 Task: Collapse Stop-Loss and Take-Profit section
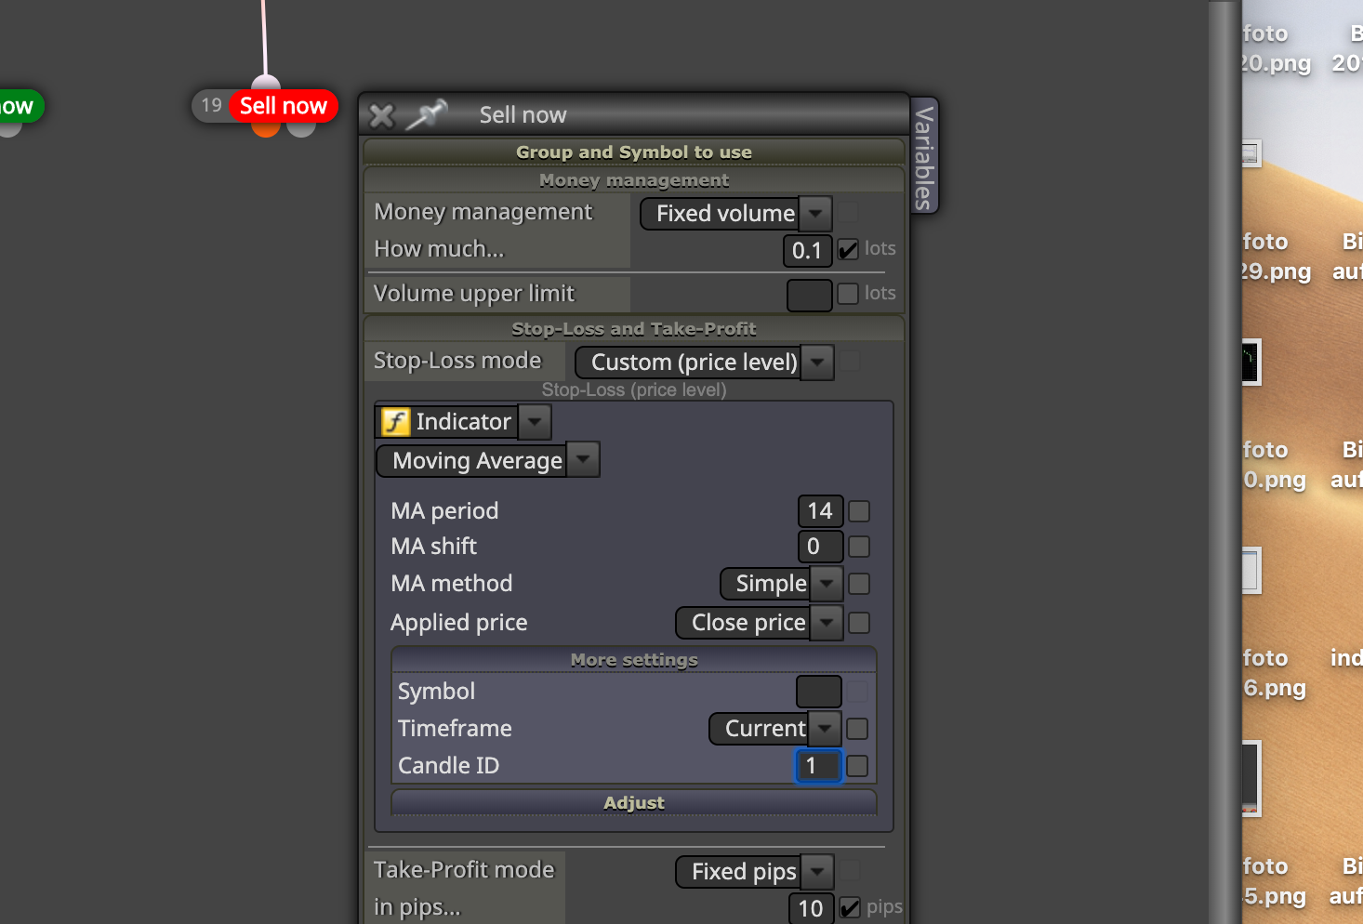(634, 329)
